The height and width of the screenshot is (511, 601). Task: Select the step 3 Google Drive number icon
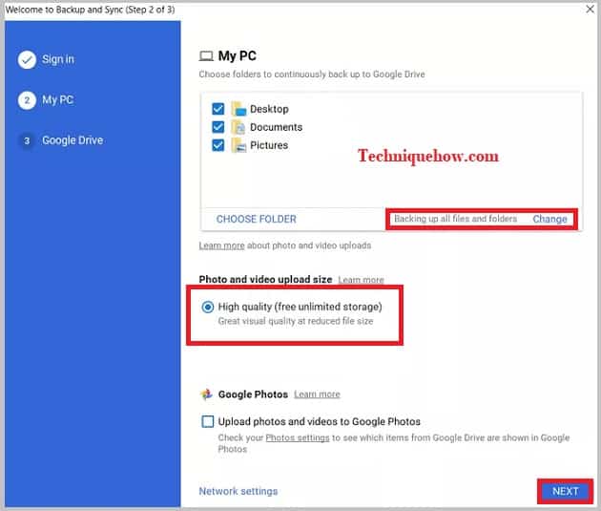click(x=27, y=140)
